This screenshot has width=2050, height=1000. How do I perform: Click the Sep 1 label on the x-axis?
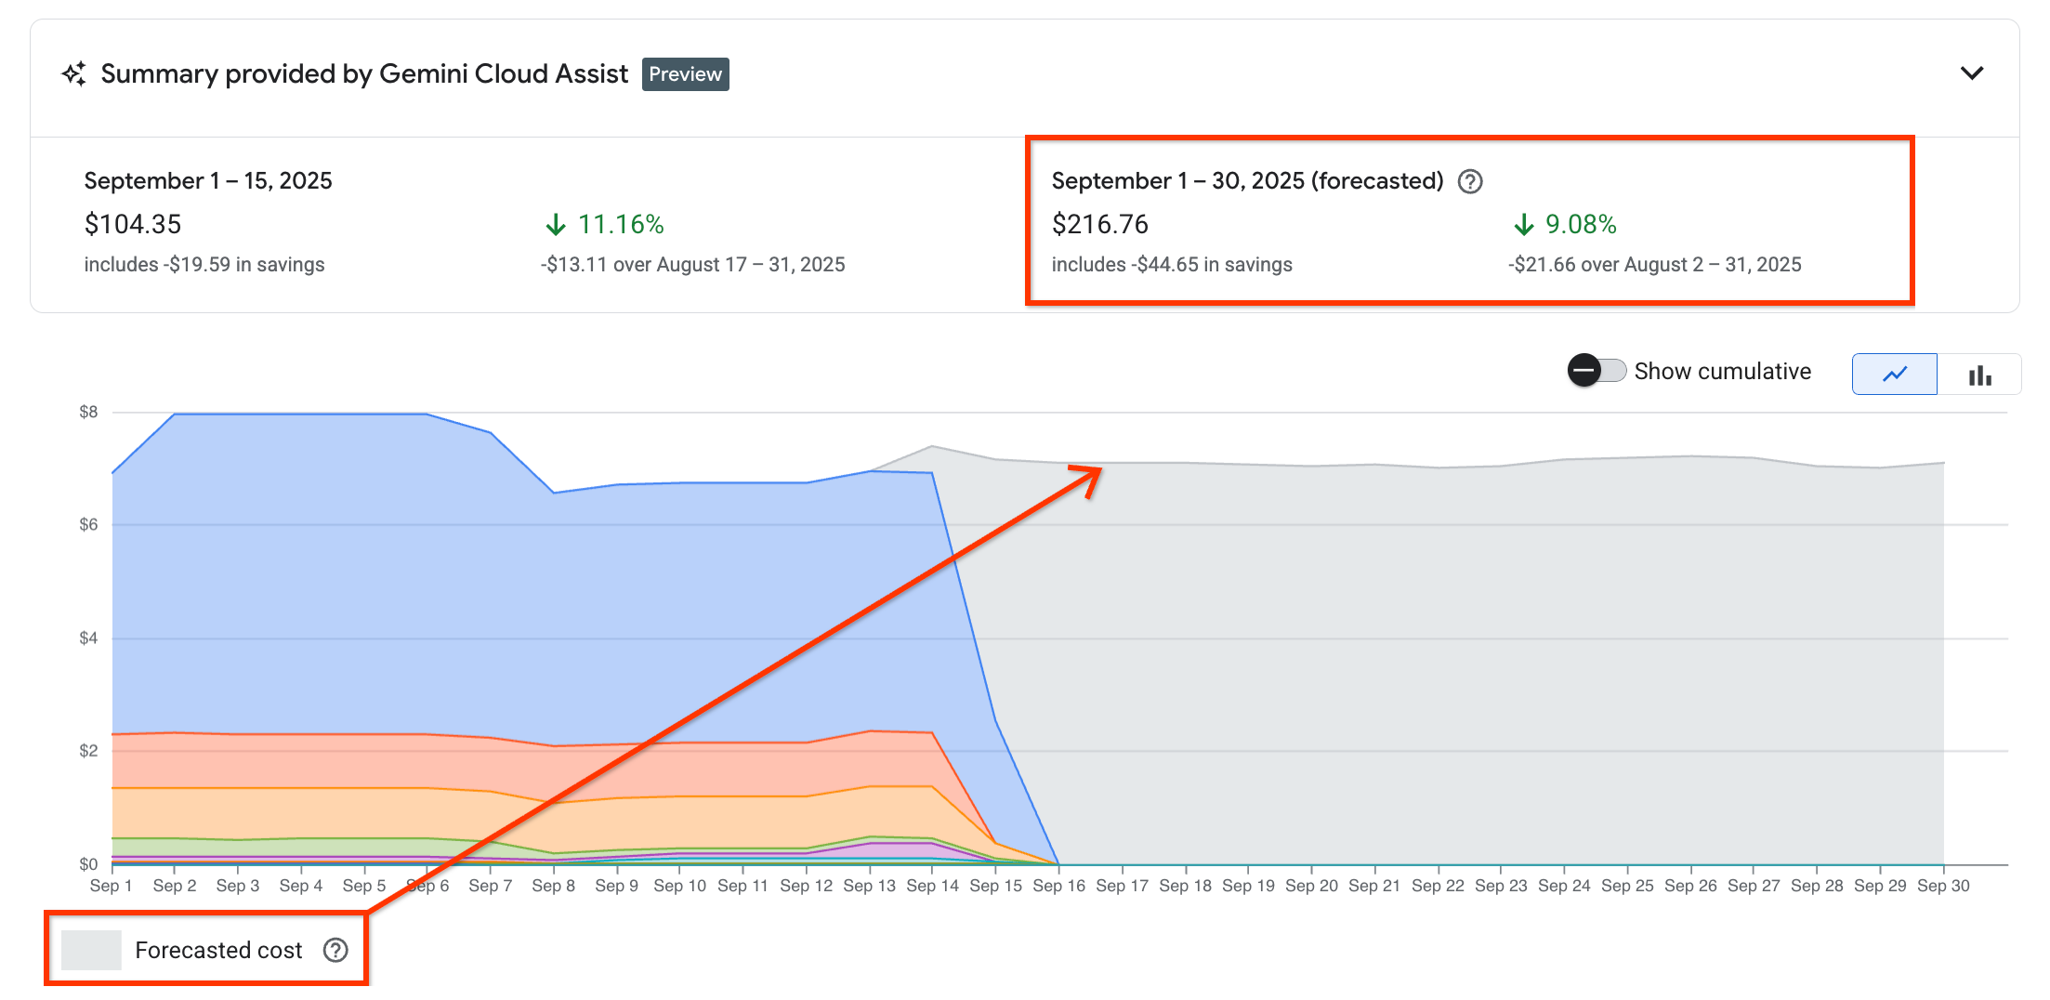(112, 886)
